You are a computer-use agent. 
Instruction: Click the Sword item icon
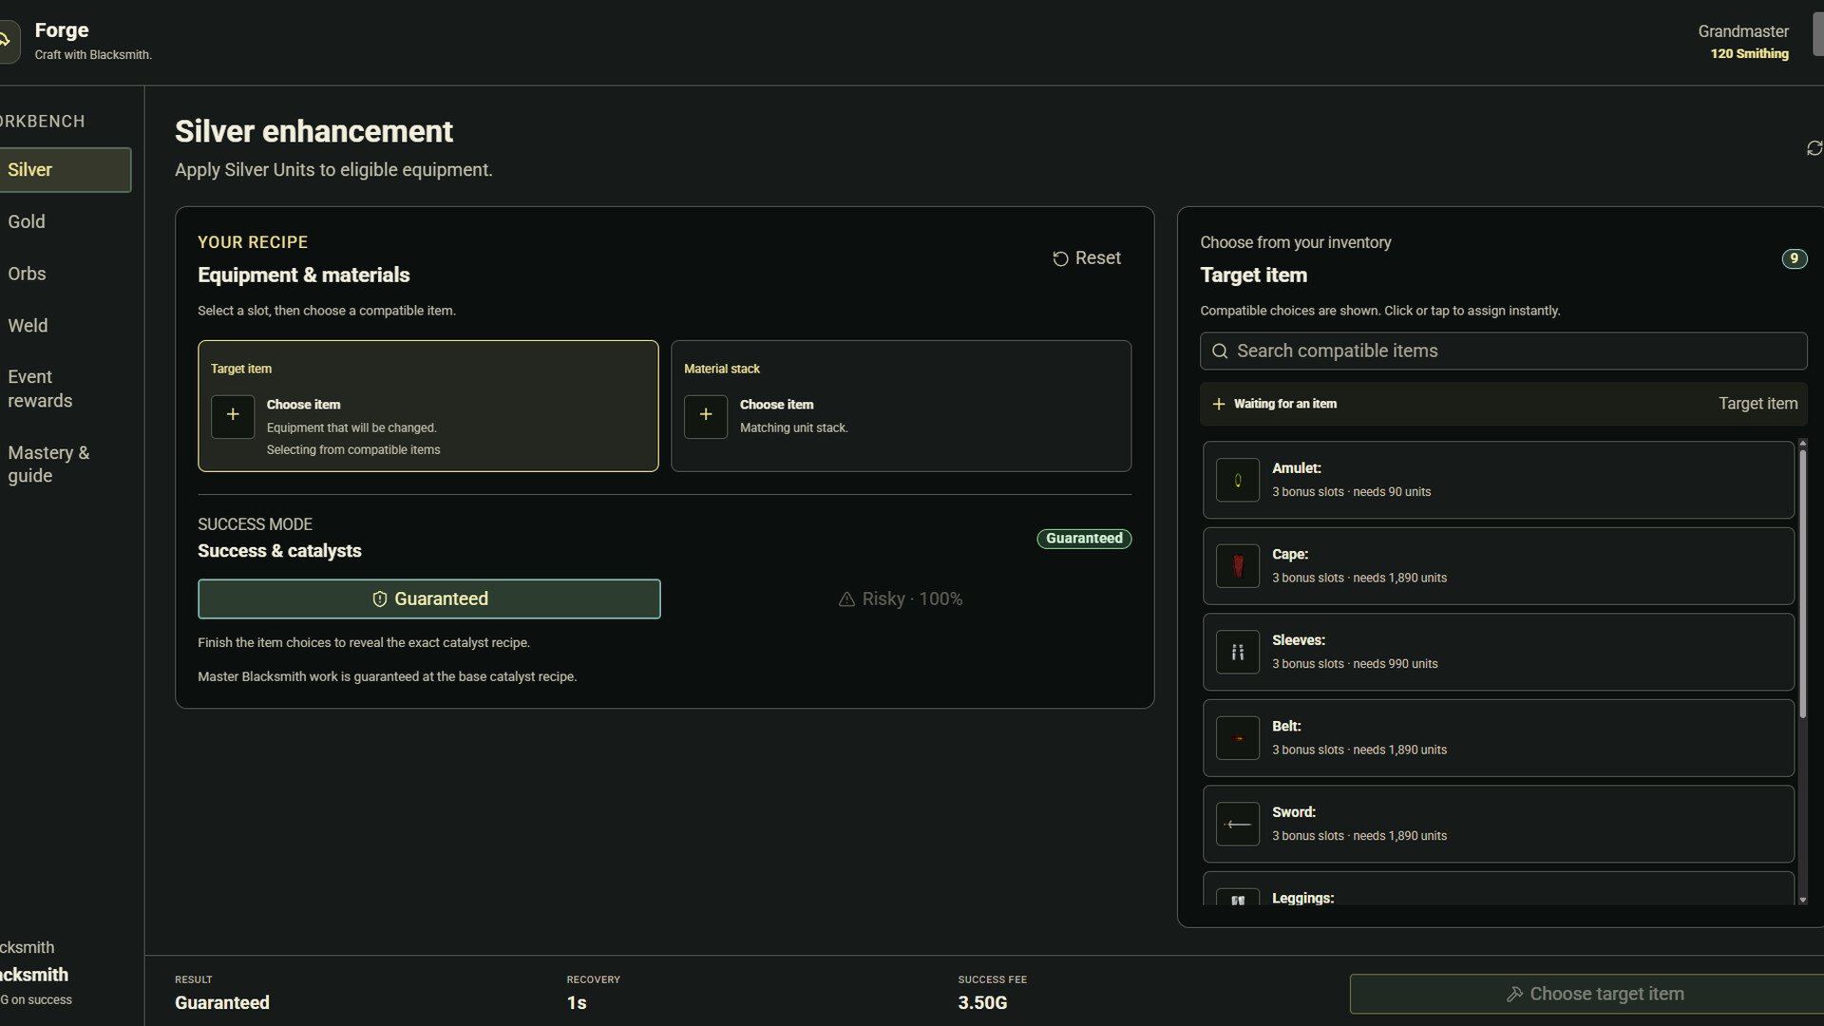pyautogui.click(x=1238, y=824)
